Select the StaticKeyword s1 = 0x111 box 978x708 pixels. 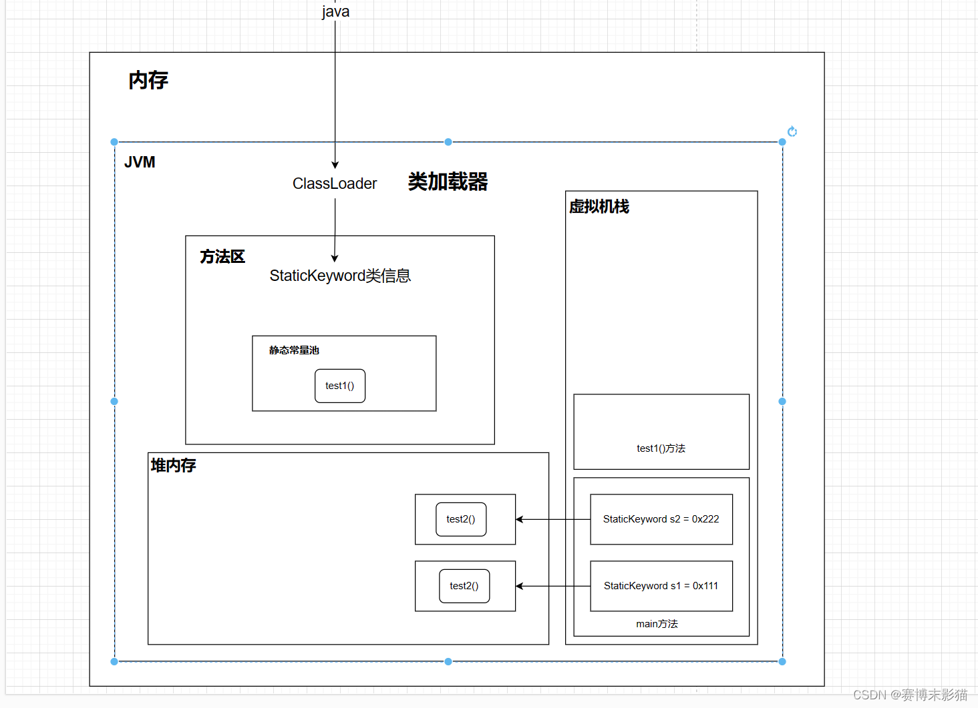(x=661, y=586)
